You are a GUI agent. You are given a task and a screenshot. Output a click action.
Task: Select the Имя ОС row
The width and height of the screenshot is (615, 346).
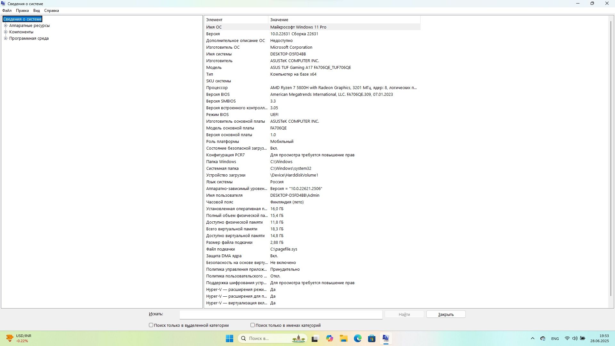tap(312, 27)
